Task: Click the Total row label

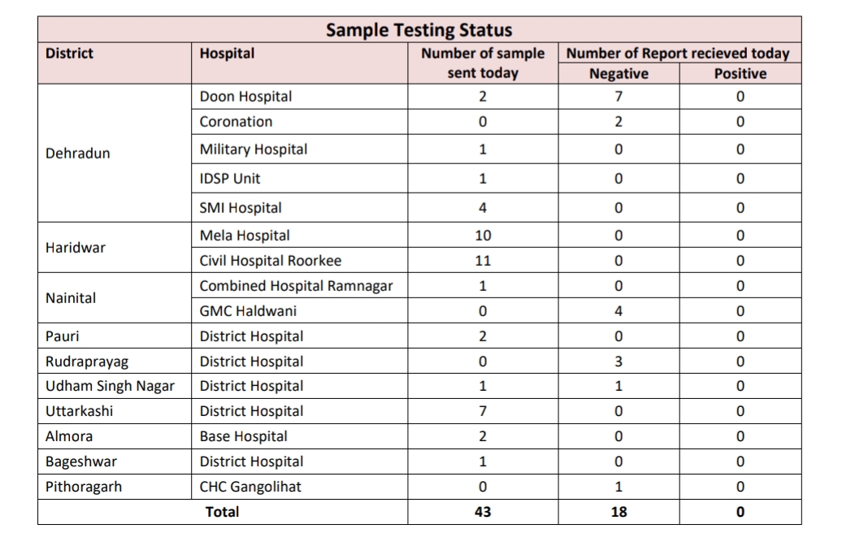Action: 222,512
